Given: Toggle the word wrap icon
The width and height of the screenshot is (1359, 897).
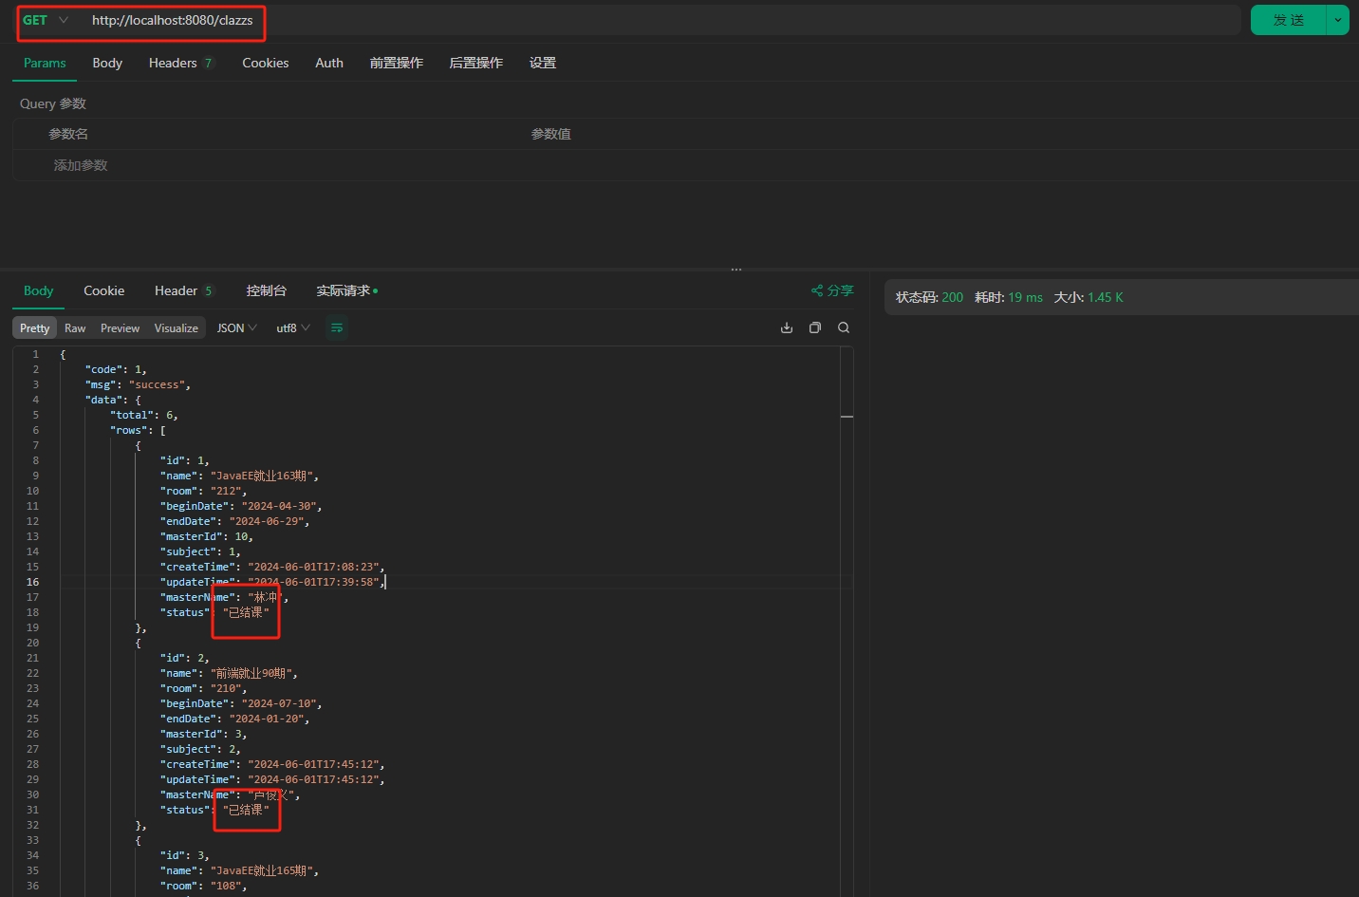Looking at the screenshot, I should click(x=337, y=328).
